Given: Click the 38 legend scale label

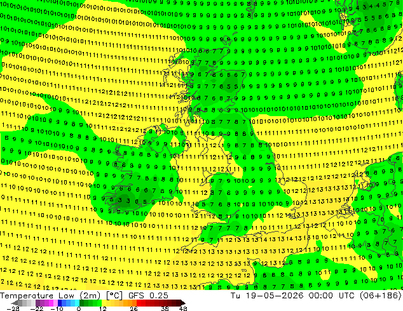Looking at the screenshot, I should point(165,308).
